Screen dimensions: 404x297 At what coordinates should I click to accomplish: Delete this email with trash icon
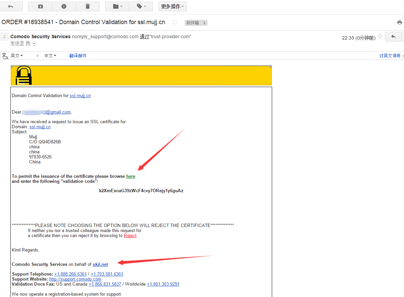(88, 6)
